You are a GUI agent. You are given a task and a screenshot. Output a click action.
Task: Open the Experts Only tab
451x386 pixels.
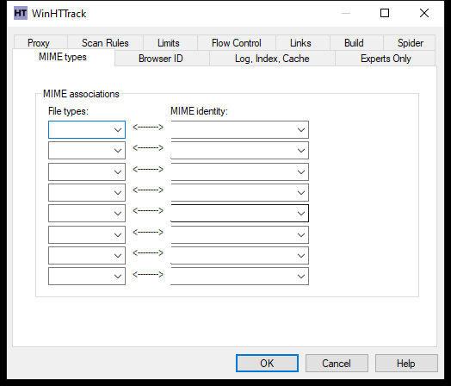click(386, 59)
